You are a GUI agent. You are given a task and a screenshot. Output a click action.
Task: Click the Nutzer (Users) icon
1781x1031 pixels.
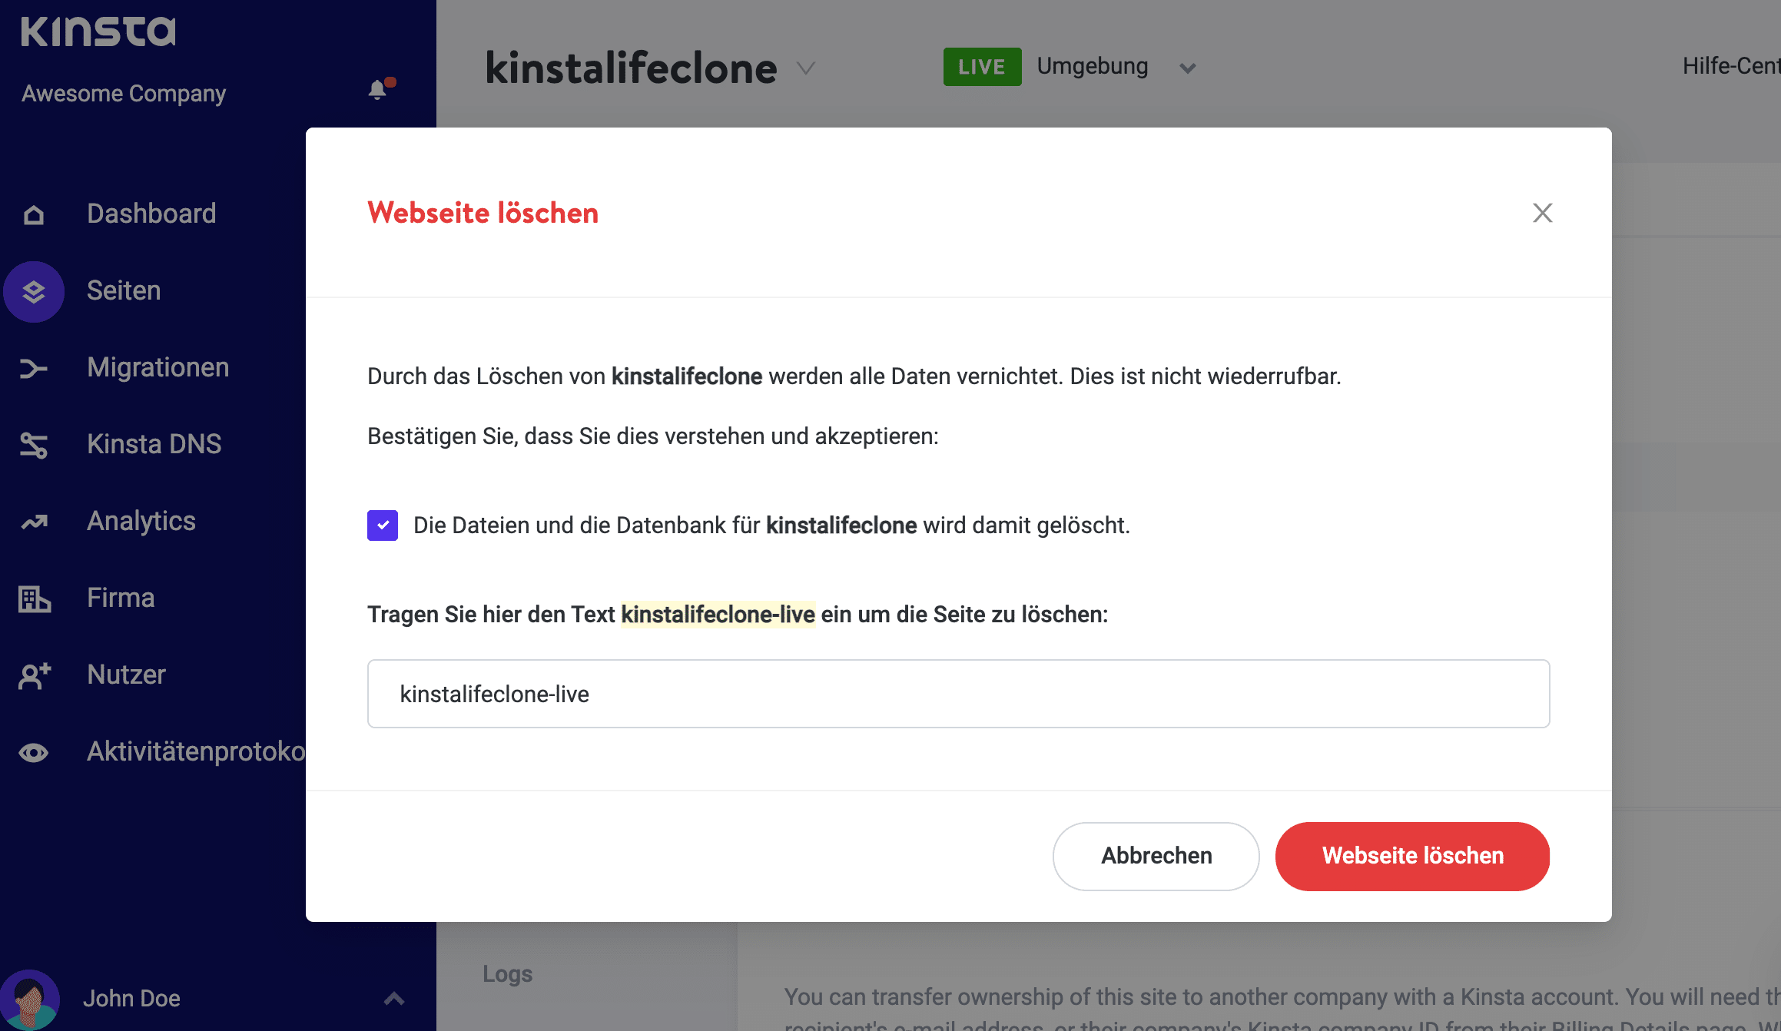(x=33, y=674)
